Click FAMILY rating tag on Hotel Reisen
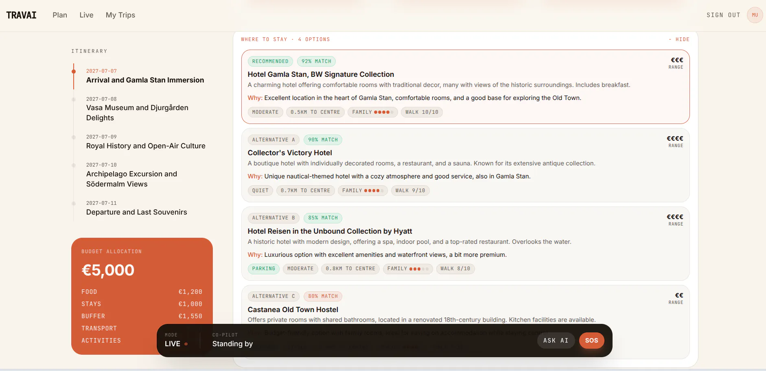Image resolution: width=766 pixels, height=371 pixels. pyautogui.click(x=408, y=269)
